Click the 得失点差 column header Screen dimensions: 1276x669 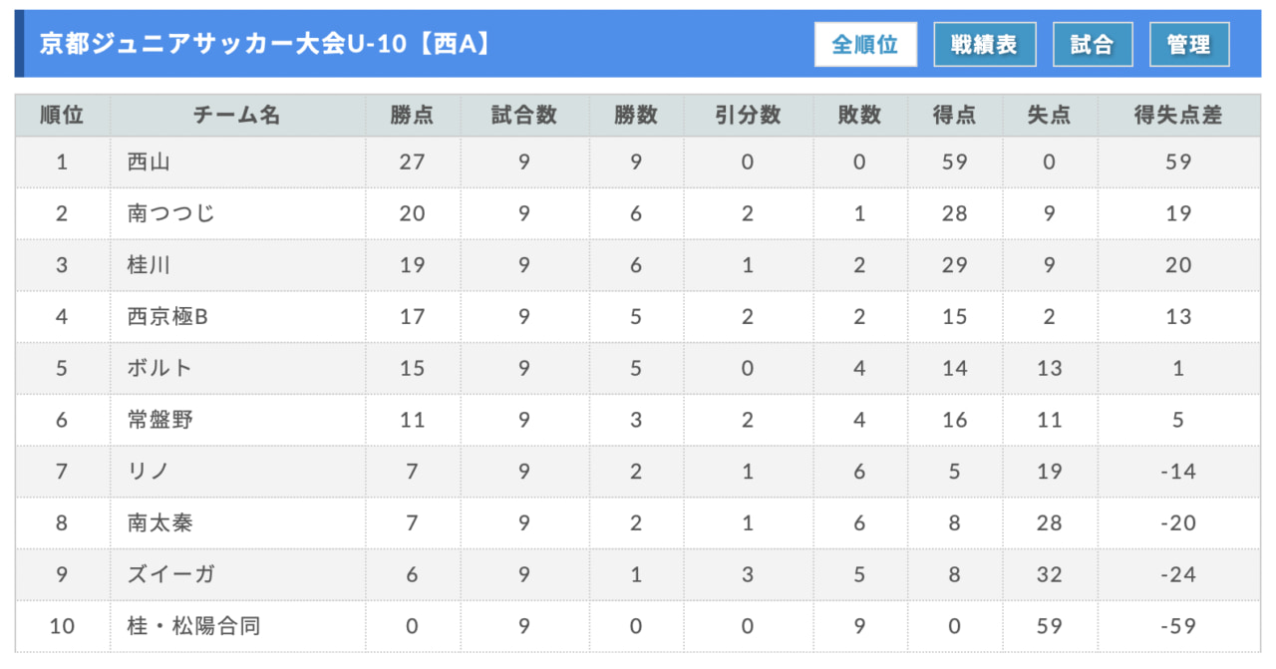(1178, 116)
